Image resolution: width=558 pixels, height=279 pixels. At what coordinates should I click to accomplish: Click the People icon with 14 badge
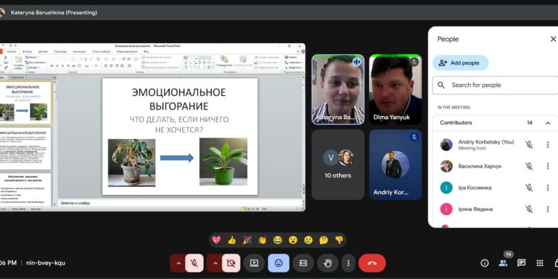[x=503, y=263]
